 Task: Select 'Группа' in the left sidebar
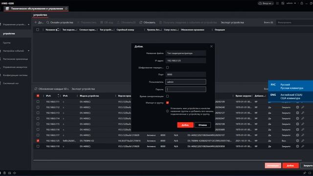click(7, 43)
